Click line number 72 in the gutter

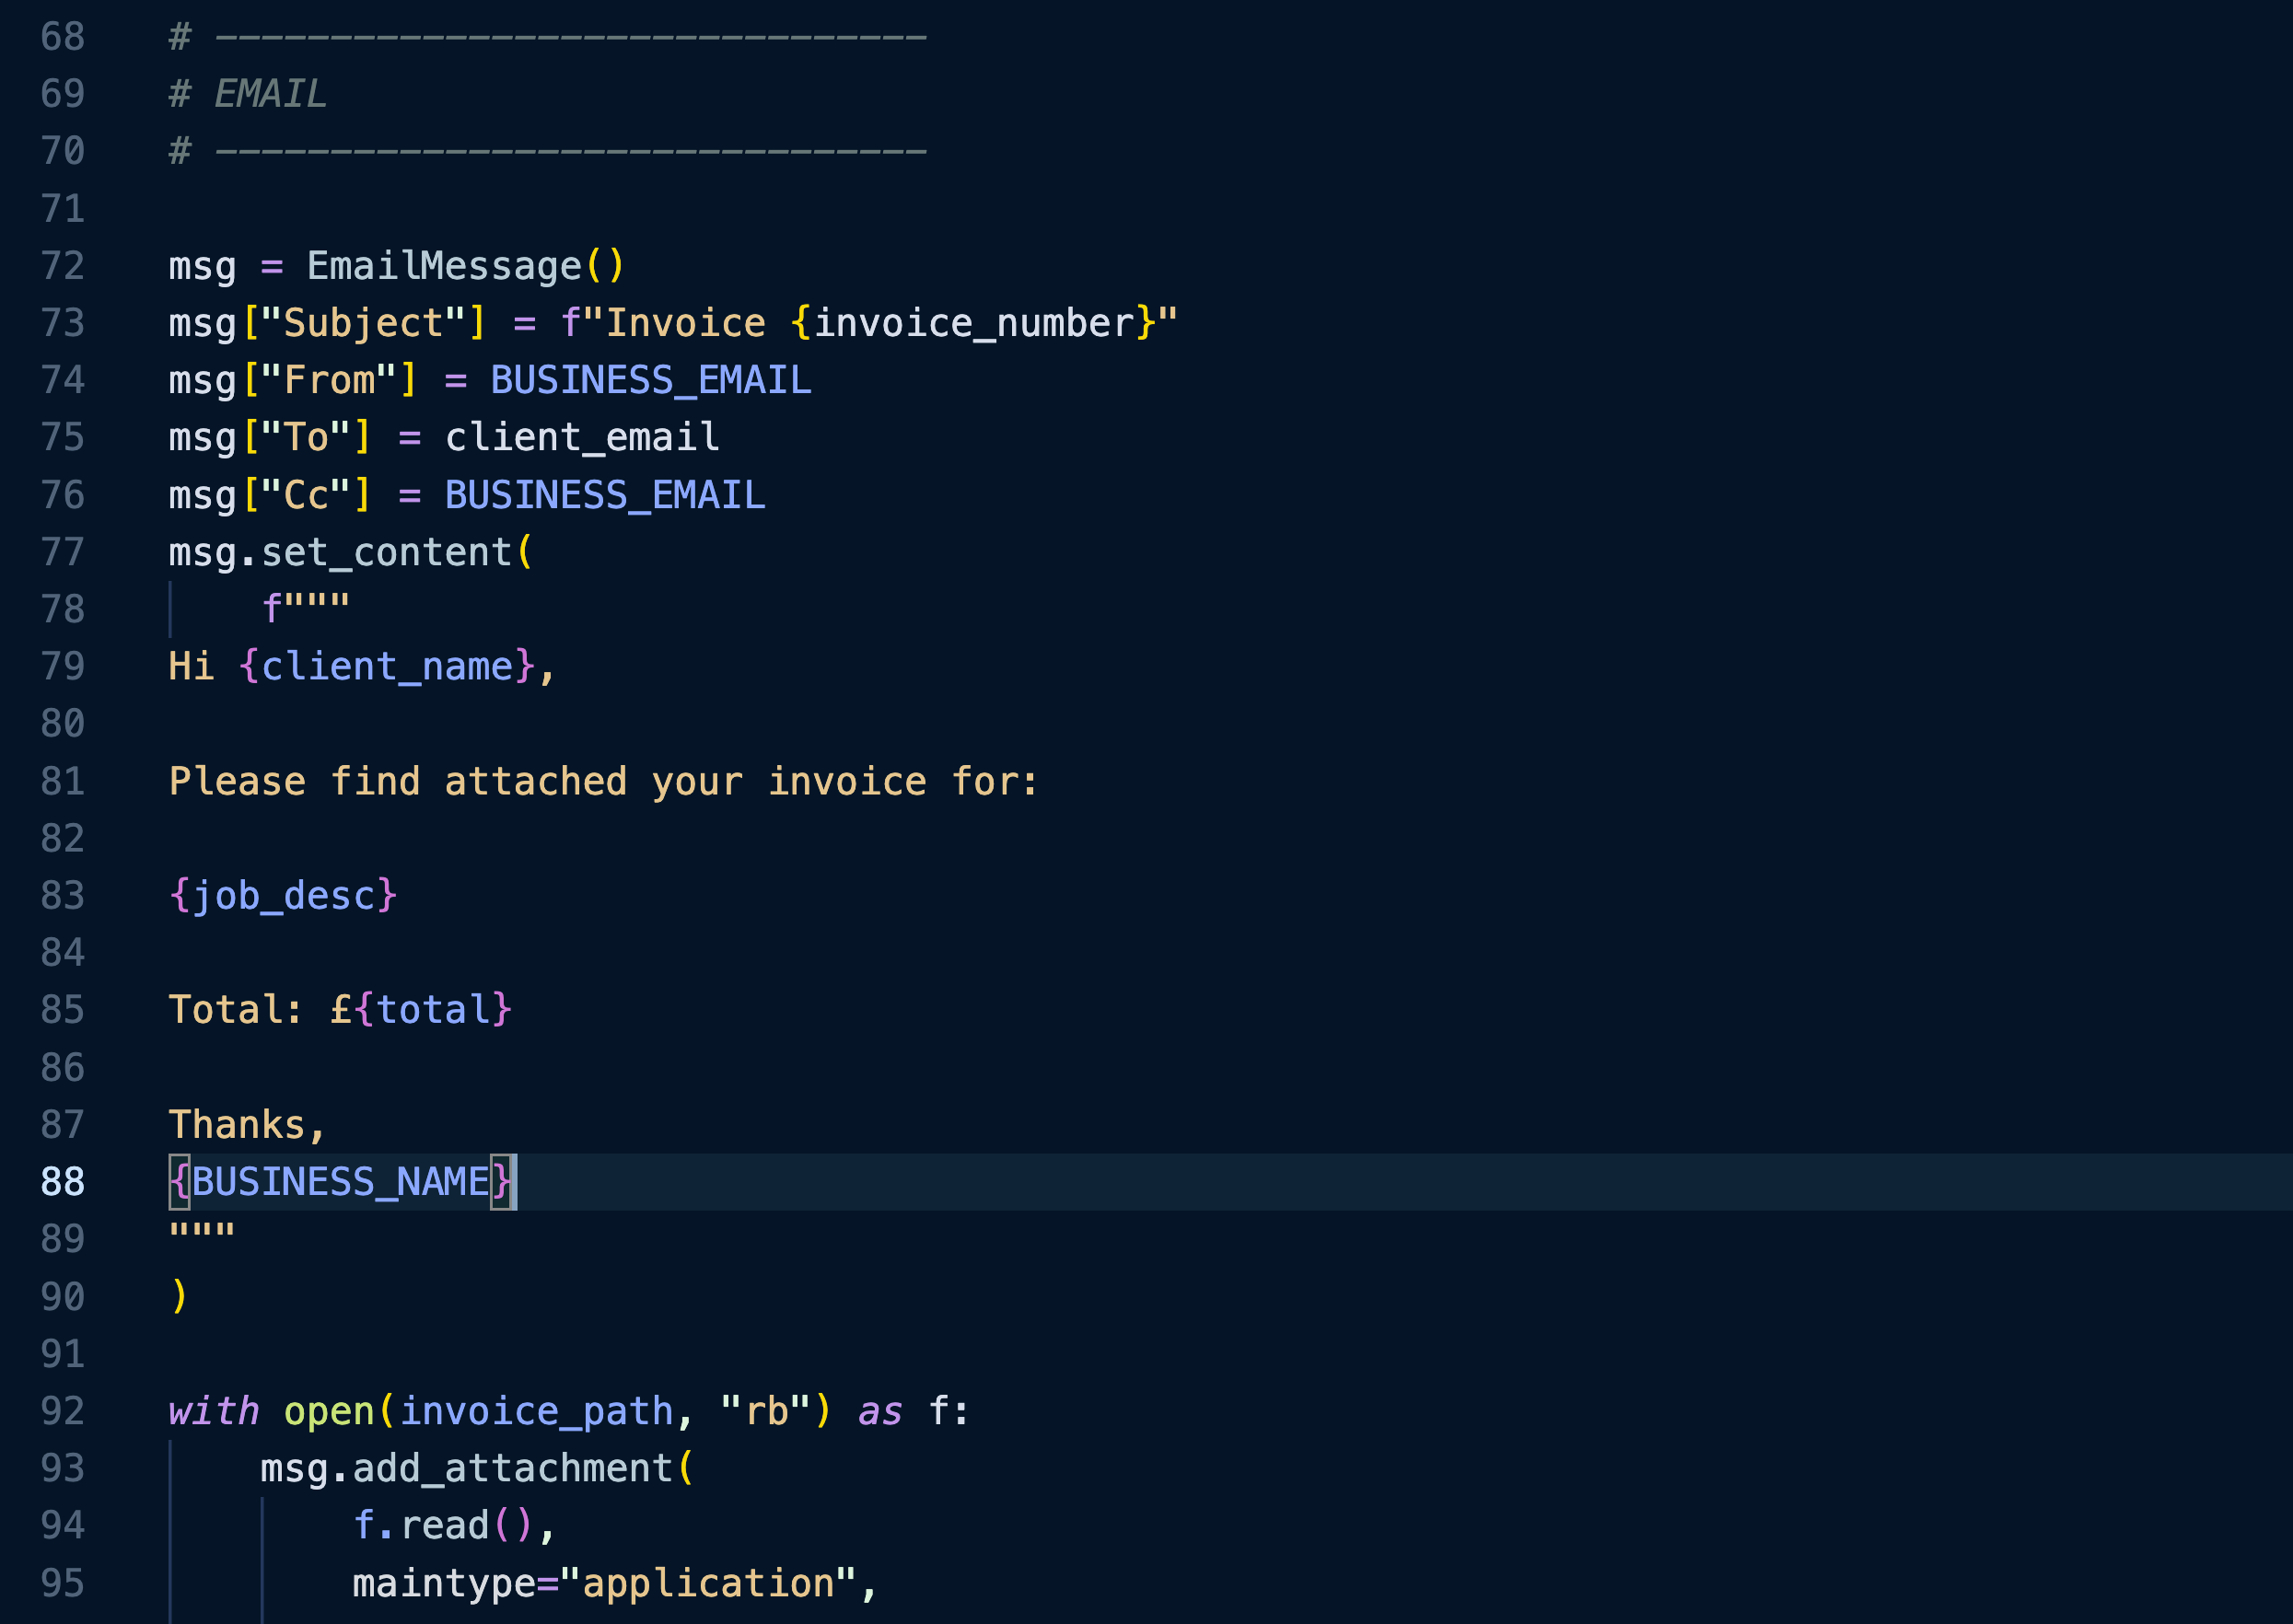pos(62,266)
